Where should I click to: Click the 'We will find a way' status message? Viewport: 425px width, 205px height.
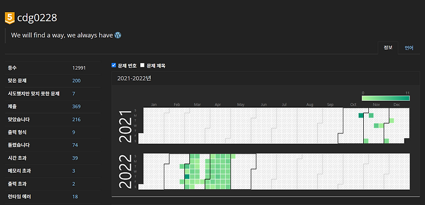(62, 35)
